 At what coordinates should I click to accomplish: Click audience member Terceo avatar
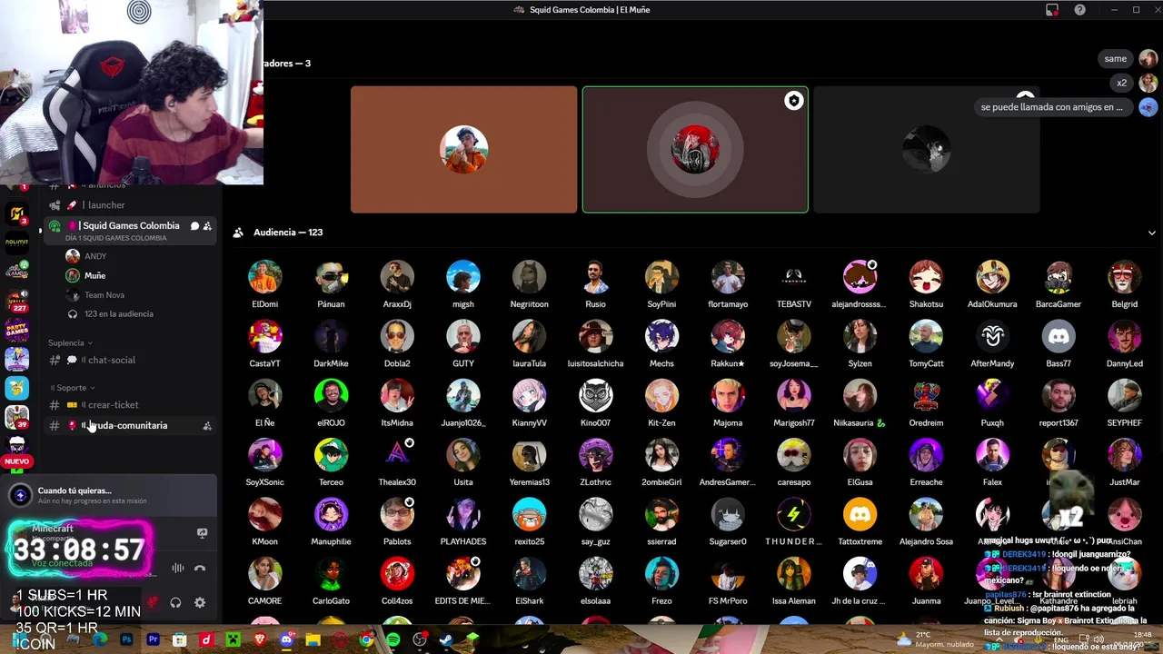pos(331,456)
